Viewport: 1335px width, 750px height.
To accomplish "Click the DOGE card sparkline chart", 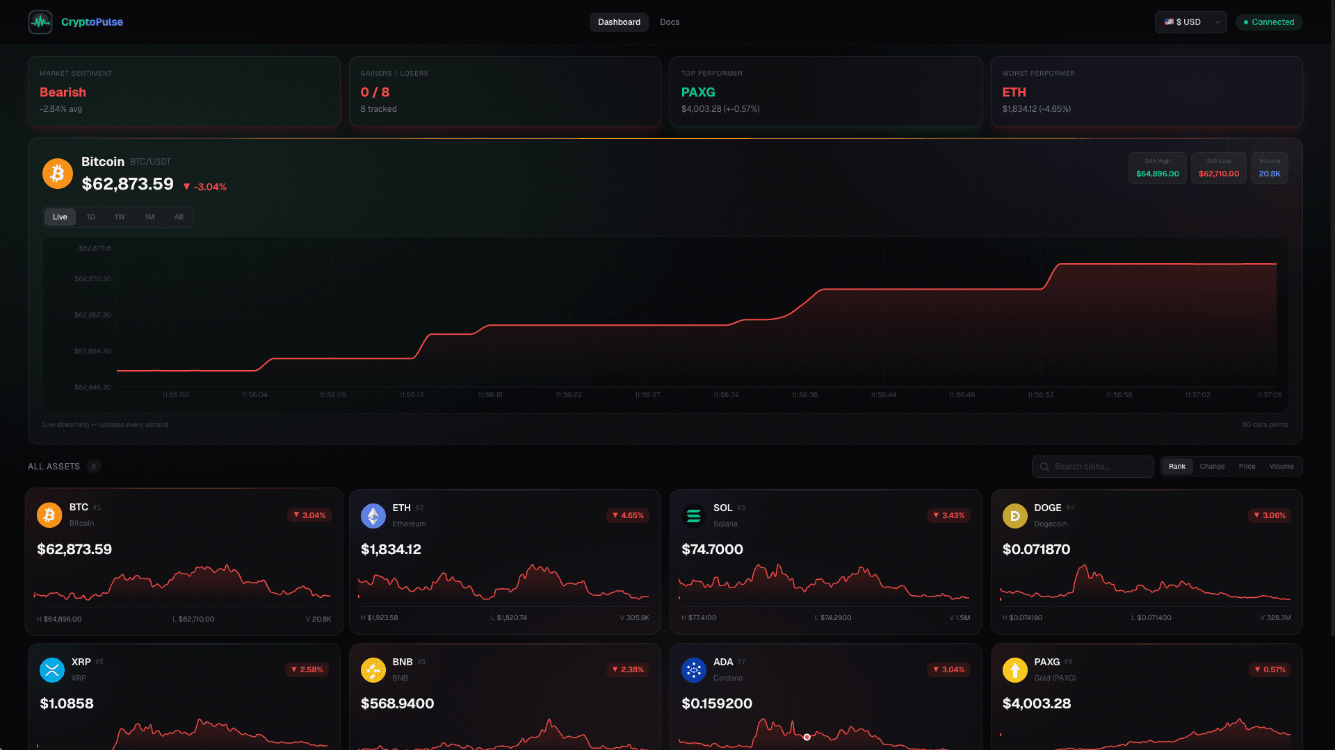I will [1145, 583].
